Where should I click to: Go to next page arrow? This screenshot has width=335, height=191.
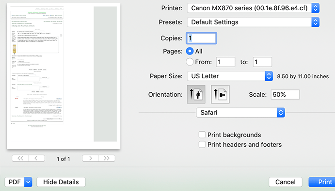pyautogui.click(x=90, y=158)
